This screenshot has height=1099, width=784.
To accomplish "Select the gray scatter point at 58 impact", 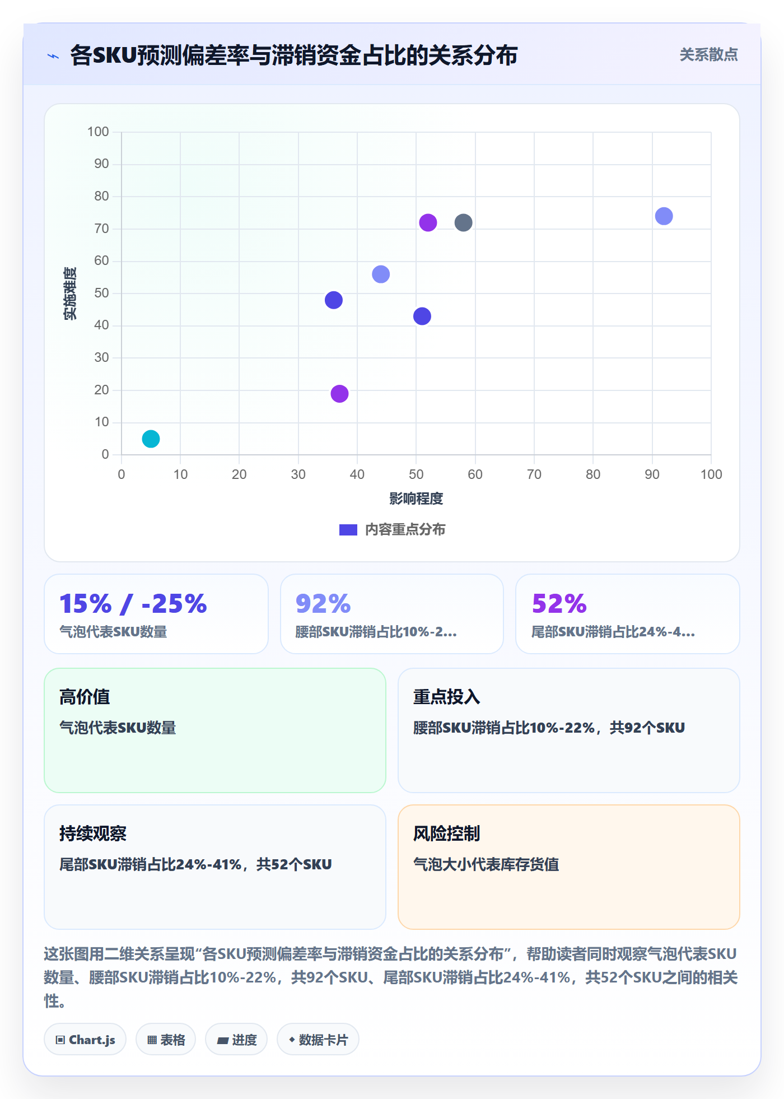I will [x=463, y=222].
